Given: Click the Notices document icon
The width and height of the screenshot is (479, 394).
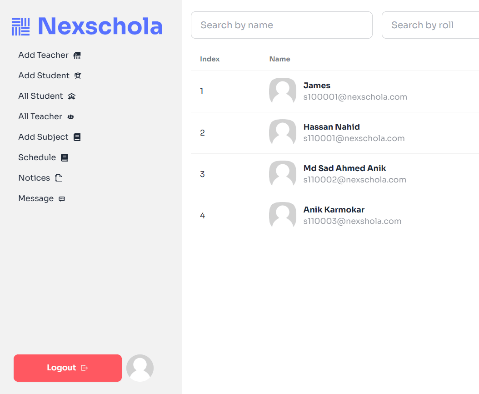Looking at the screenshot, I should [x=59, y=178].
